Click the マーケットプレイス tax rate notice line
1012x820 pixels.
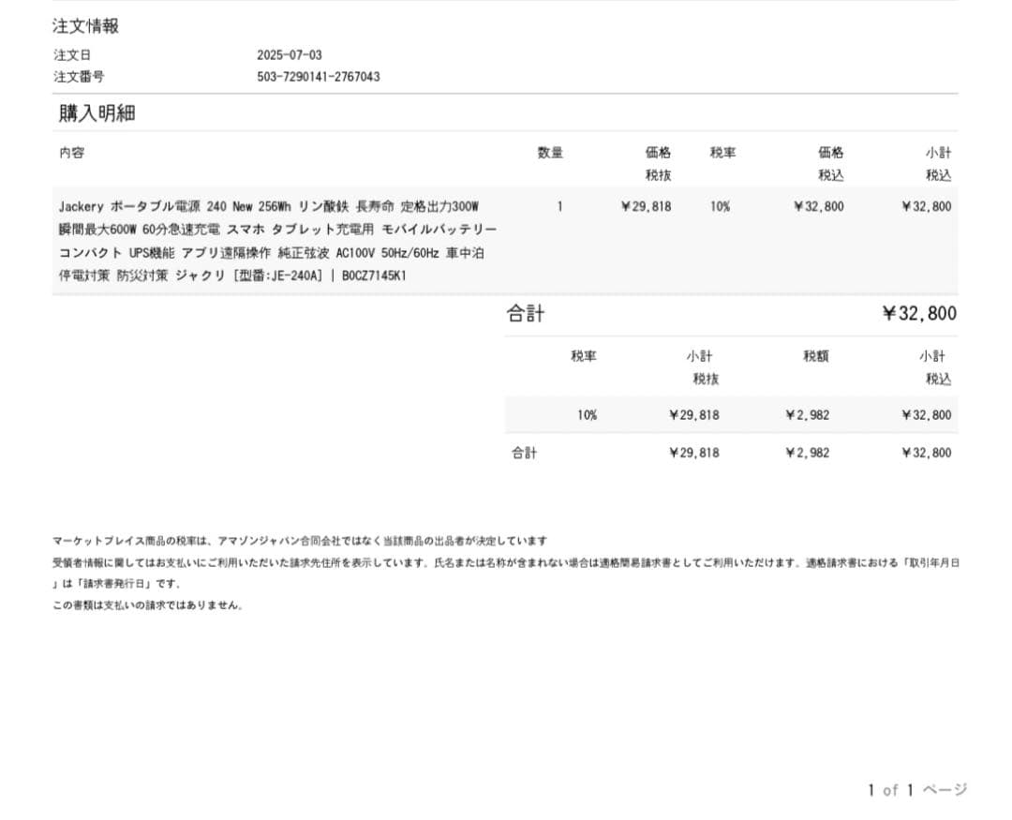(300, 541)
